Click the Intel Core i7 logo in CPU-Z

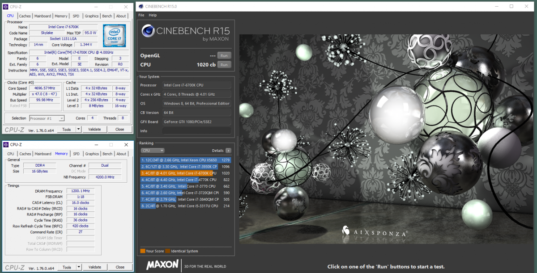(x=114, y=35)
